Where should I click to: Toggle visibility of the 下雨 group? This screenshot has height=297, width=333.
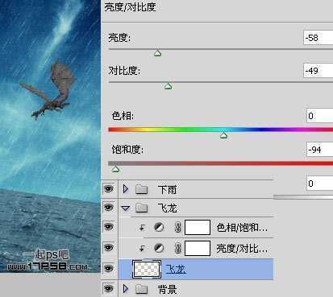click(109, 189)
